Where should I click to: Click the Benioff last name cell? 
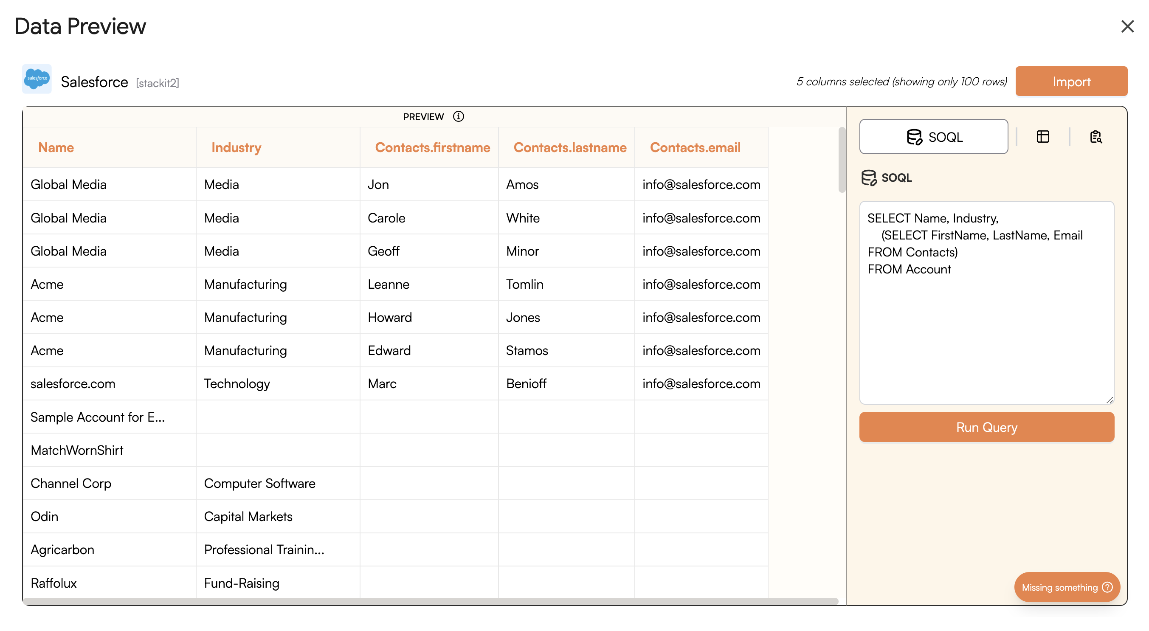pos(526,383)
